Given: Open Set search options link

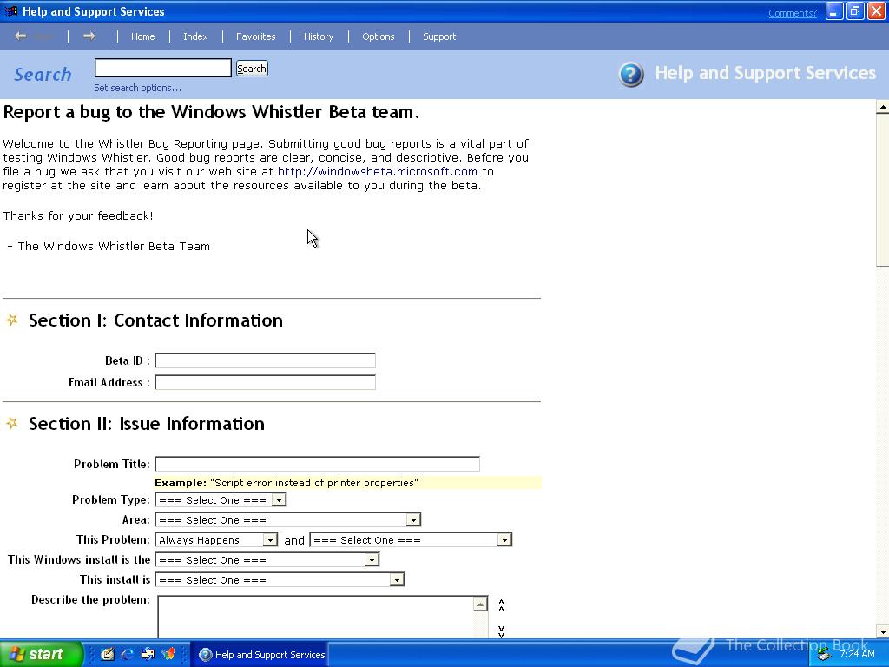Looking at the screenshot, I should point(138,88).
